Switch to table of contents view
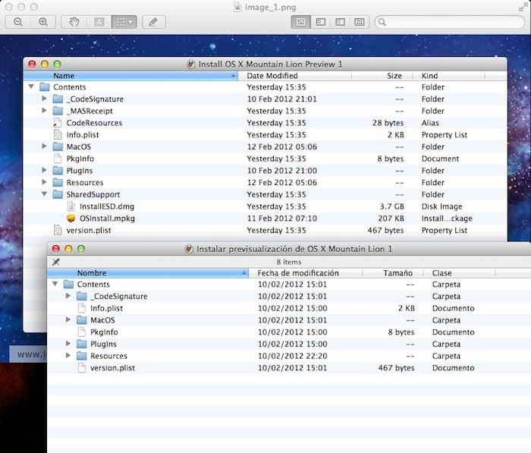Screen dimensions: 531x453 [340, 22]
